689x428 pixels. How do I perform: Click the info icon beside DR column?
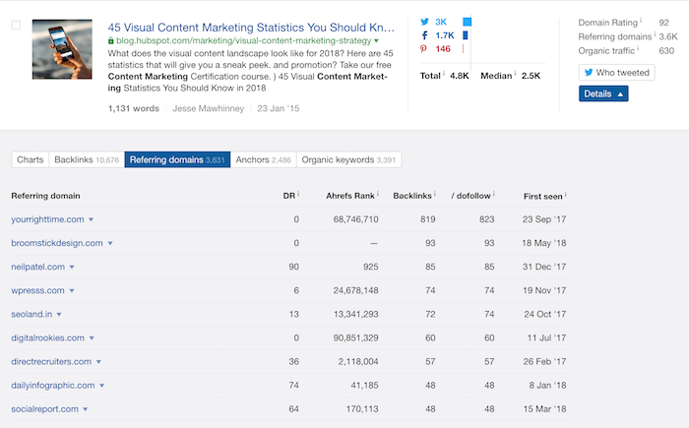(298, 194)
